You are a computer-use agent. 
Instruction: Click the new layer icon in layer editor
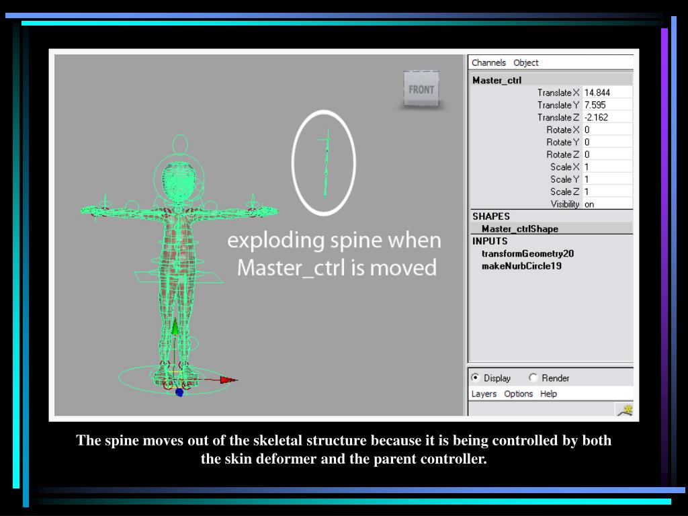click(x=624, y=409)
